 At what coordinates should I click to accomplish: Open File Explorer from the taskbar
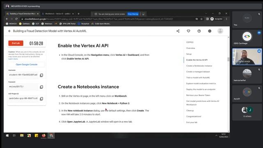(x=22, y=136)
